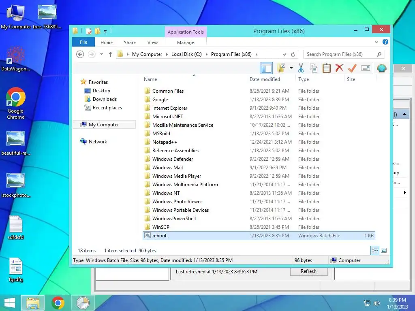Click the Paste clipboard toolbar icon
The width and height of the screenshot is (415, 311).
pos(326,68)
